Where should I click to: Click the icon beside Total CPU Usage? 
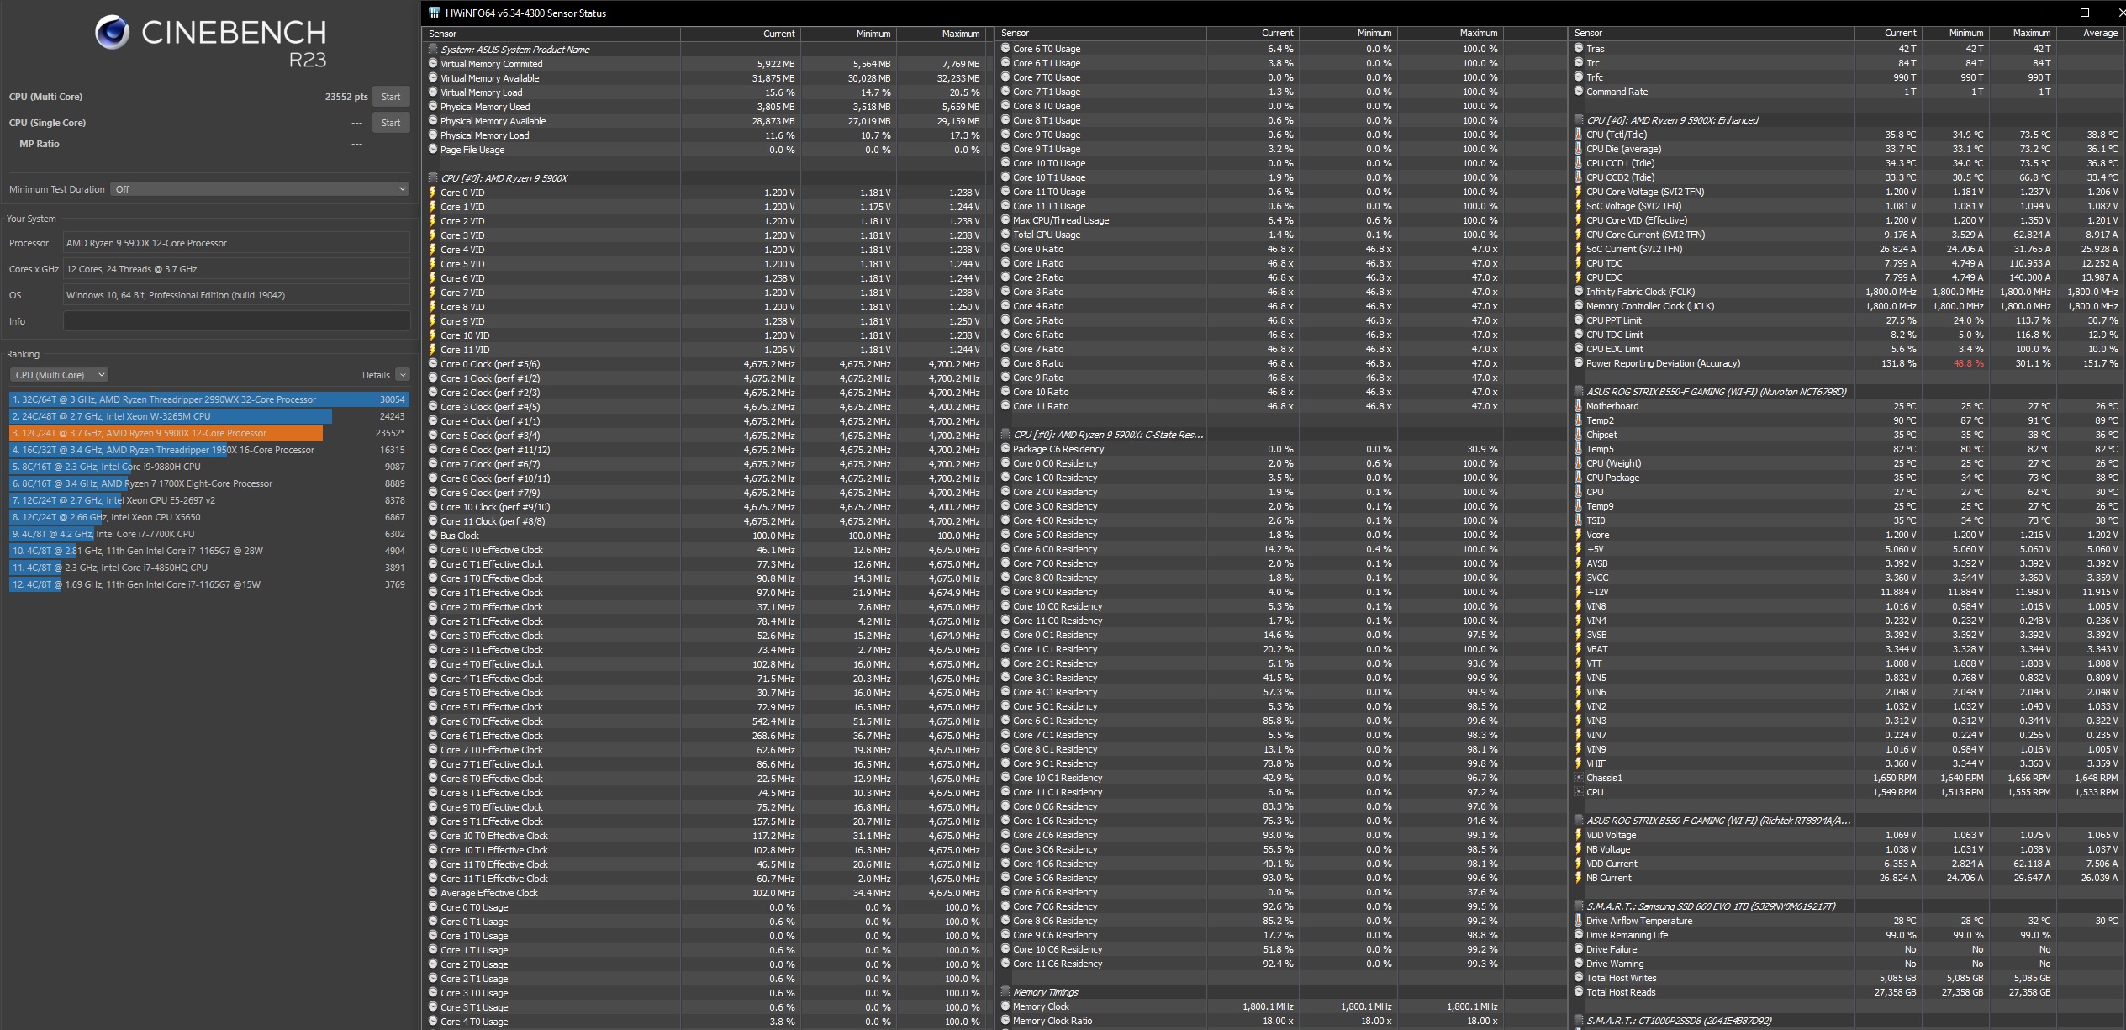(x=1005, y=235)
